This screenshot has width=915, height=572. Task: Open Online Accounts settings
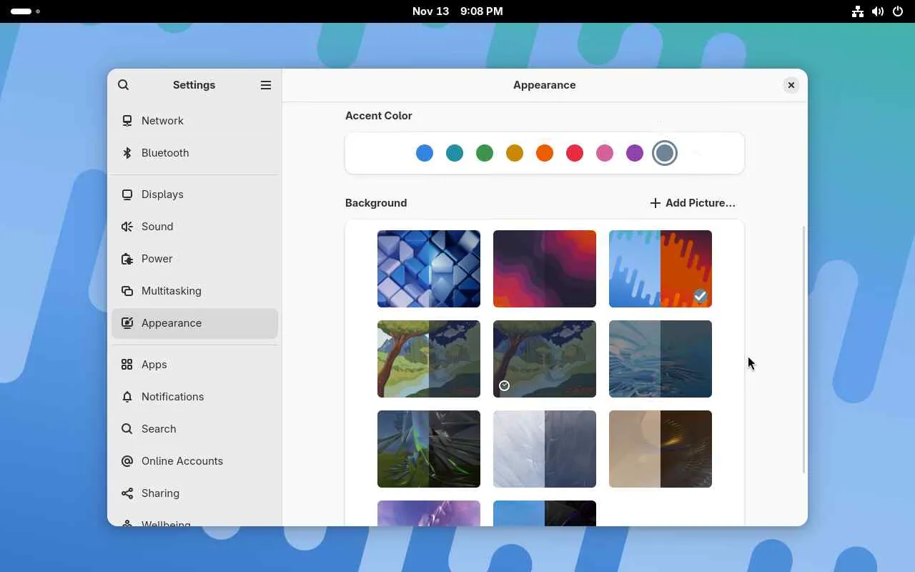[x=195, y=461]
